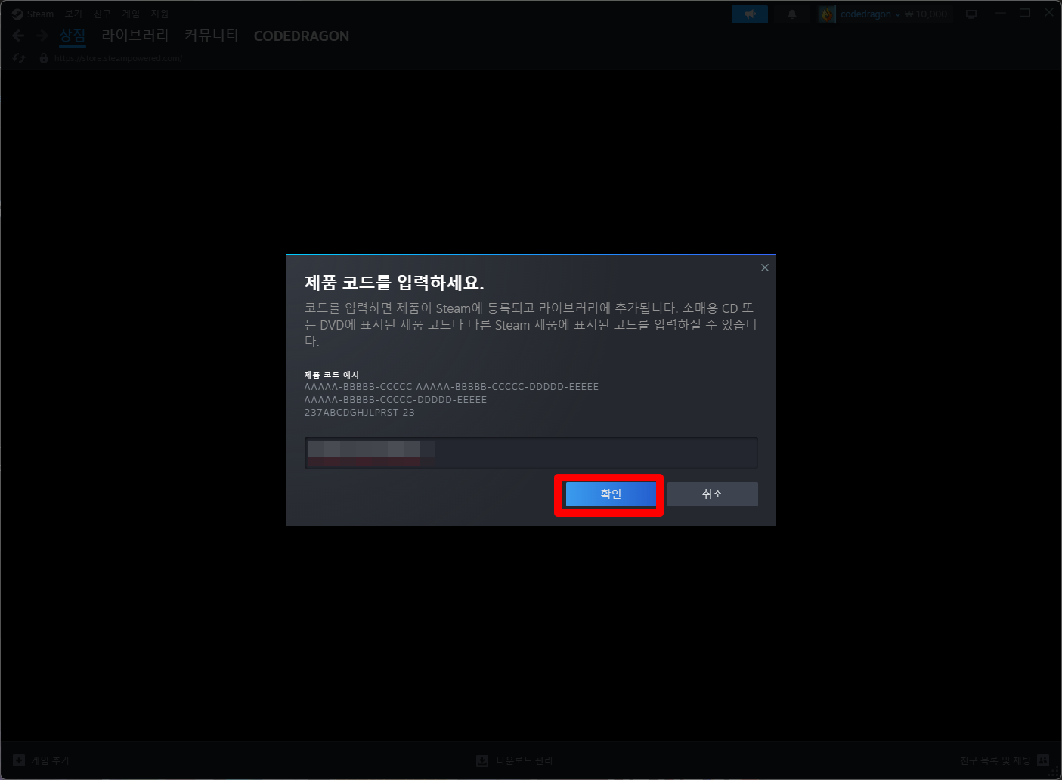Enter Big Picture mode via monitor icon
The image size is (1062, 780).
972,14
